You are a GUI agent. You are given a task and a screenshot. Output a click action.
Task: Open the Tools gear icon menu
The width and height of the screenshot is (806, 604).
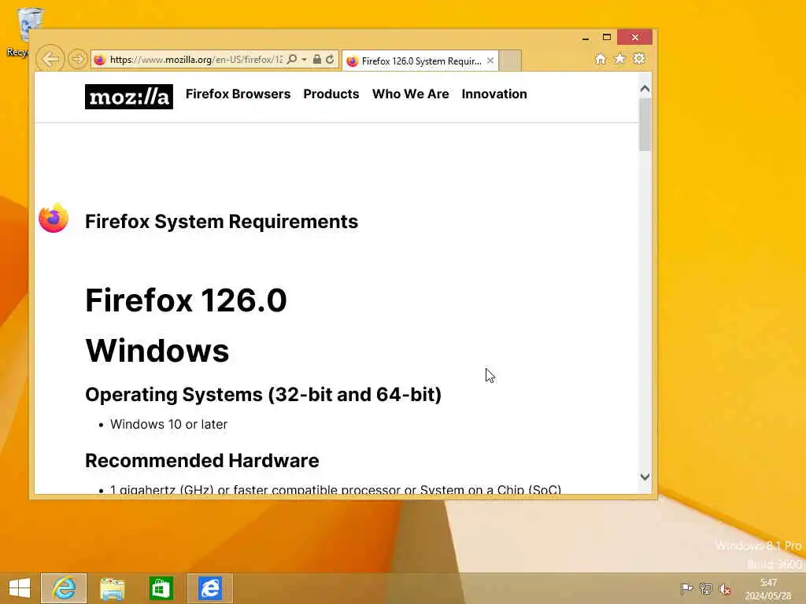[639, 59]
